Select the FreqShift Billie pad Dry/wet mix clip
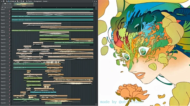 click(x=53, y=20)
